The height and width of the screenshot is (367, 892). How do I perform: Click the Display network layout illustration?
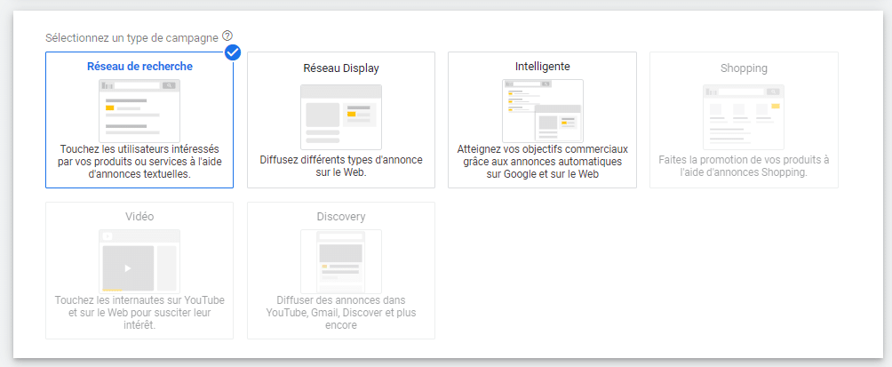[341, 117]
